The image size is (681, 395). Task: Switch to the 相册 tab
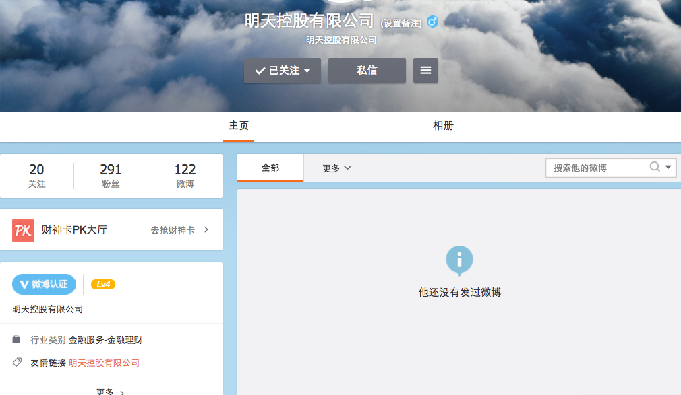(444, 126)
